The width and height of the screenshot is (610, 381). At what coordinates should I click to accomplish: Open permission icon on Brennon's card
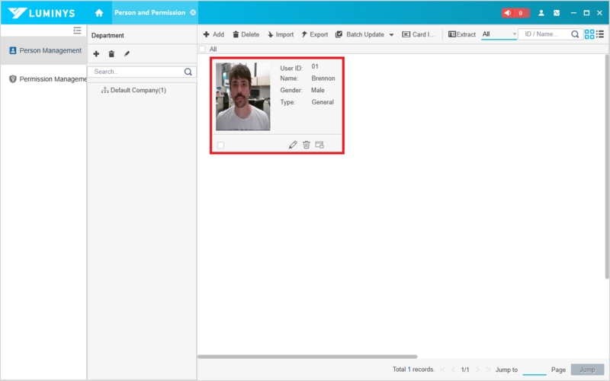[319, 145]
